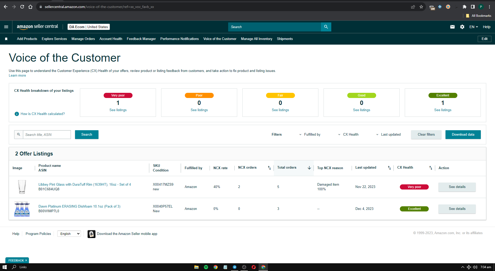This screenshot has height=271, width=495.
Task: Open Explore Services in the favorites bar
Action: (54, 39)
